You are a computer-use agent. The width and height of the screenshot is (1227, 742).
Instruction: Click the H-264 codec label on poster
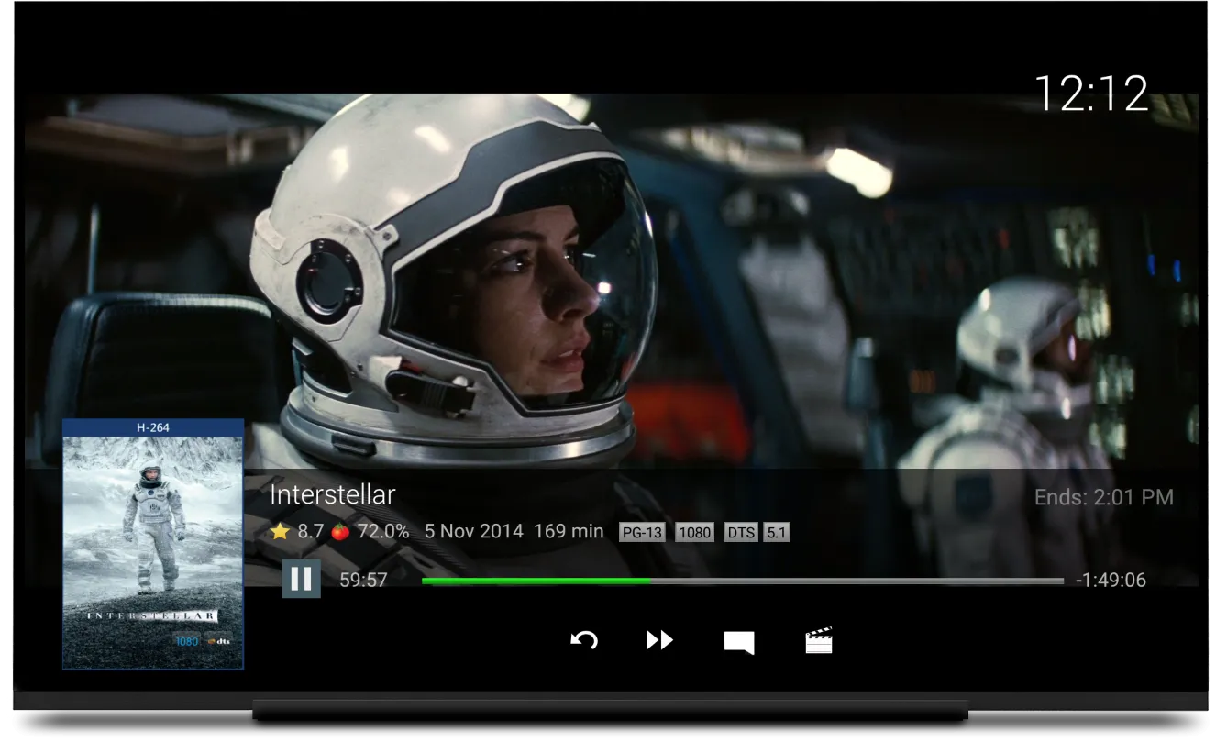153,427
